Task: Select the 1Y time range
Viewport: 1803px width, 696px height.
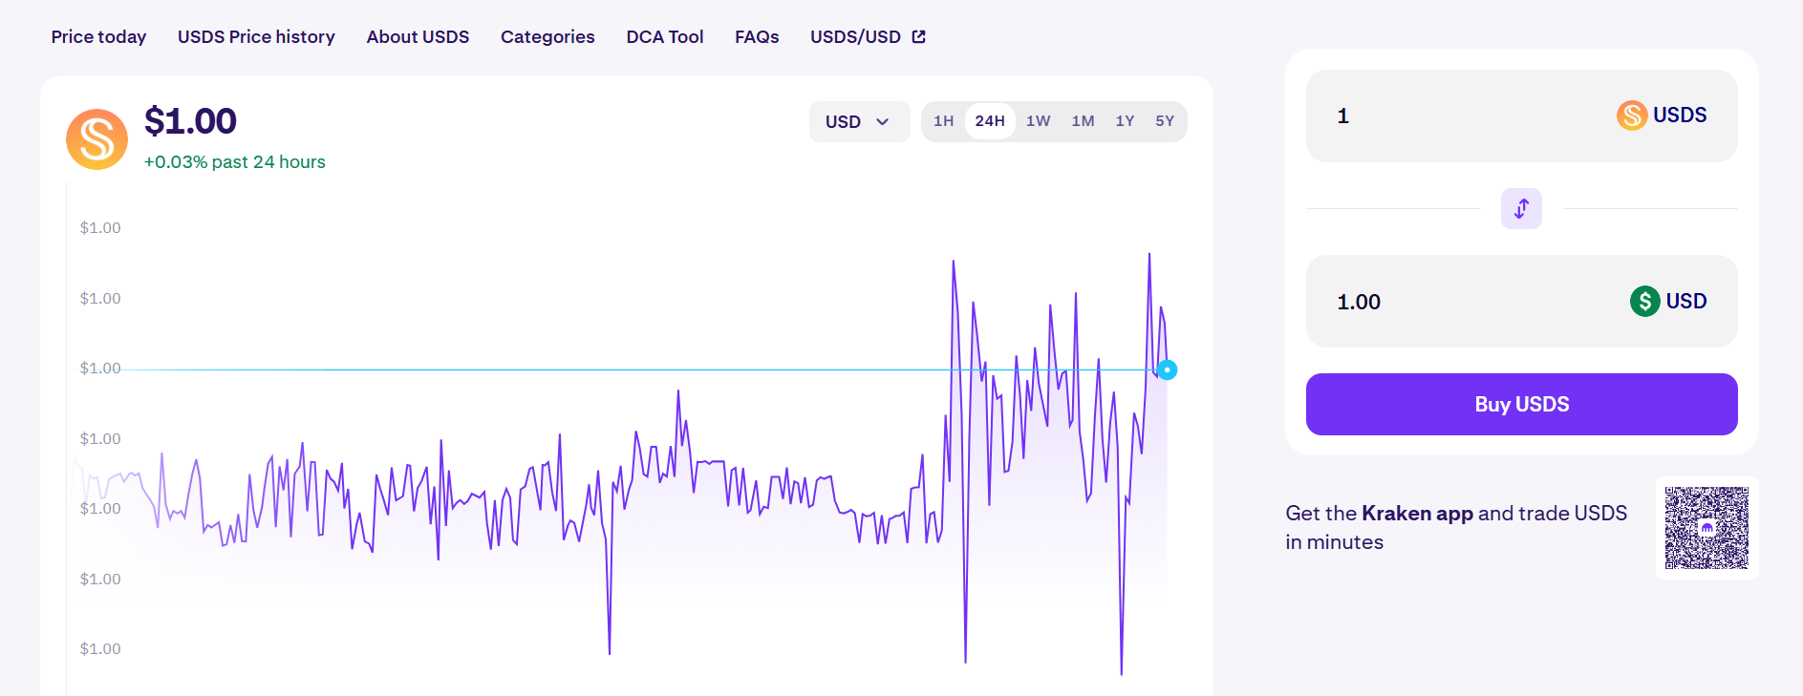Action: coord(1125,121)
